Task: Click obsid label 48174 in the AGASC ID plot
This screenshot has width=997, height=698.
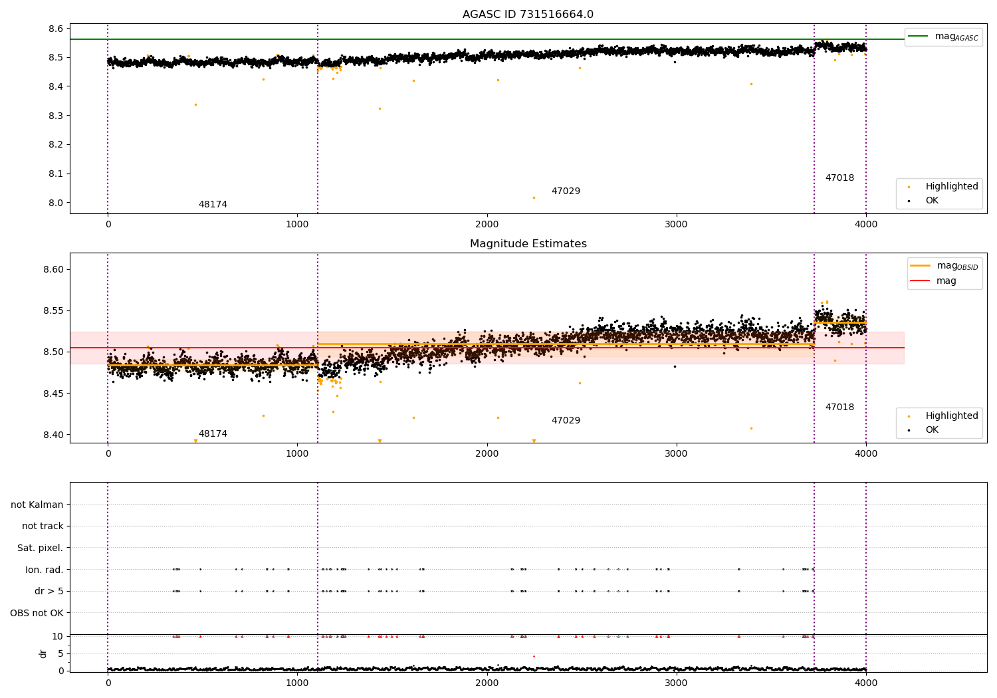Action: point(213,204)
